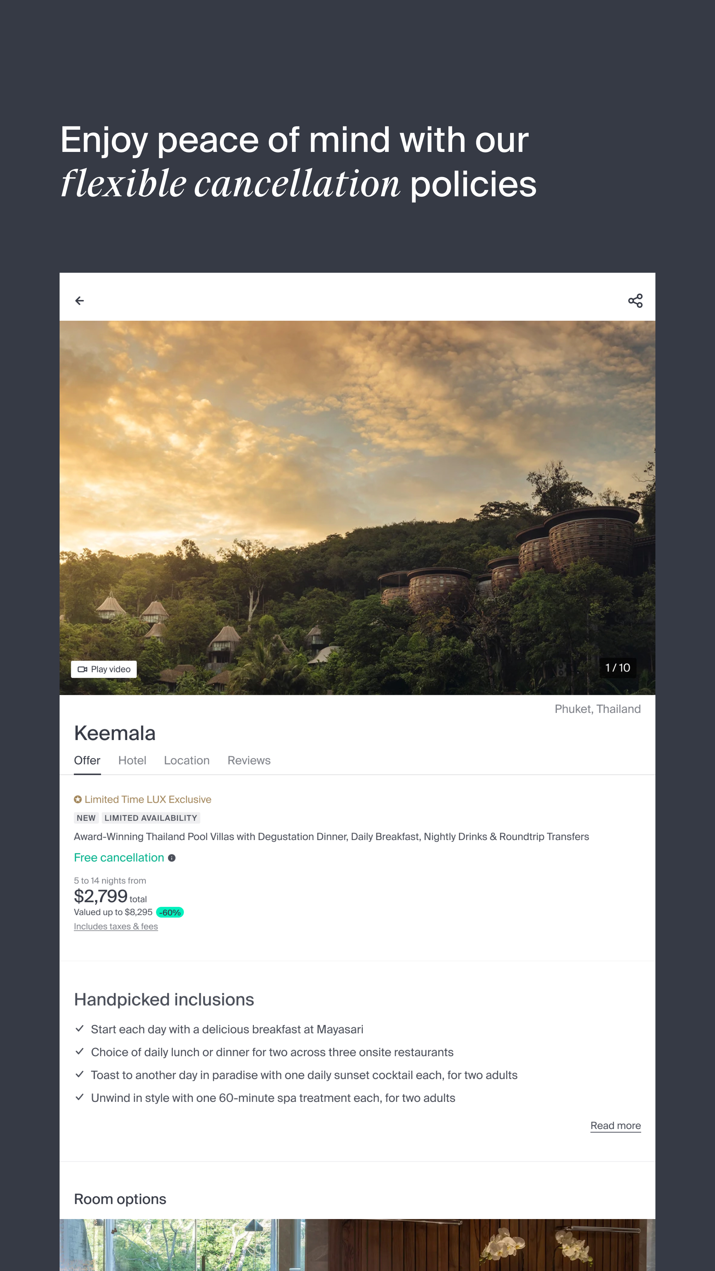Select the Location tab
Screen dimensions: 715x1271
tap(186, 760)
